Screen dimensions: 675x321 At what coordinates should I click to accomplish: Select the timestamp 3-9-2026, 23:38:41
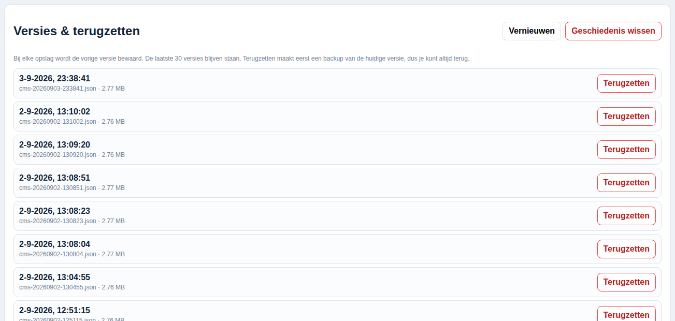[x=54, y=79]
